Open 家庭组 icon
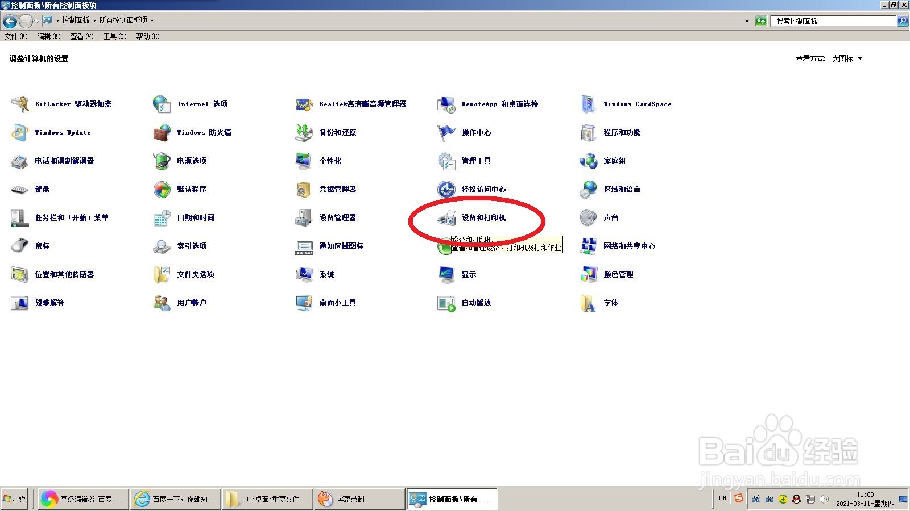Image resolution: width=910 pixels, height=511 pixels. [x=589, y=161]
